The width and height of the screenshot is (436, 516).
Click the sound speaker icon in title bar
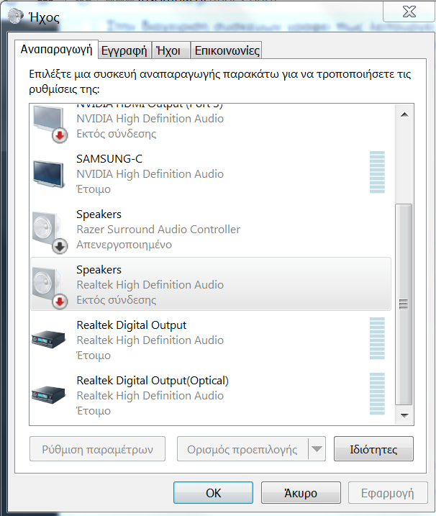click(x=15, y=16)
